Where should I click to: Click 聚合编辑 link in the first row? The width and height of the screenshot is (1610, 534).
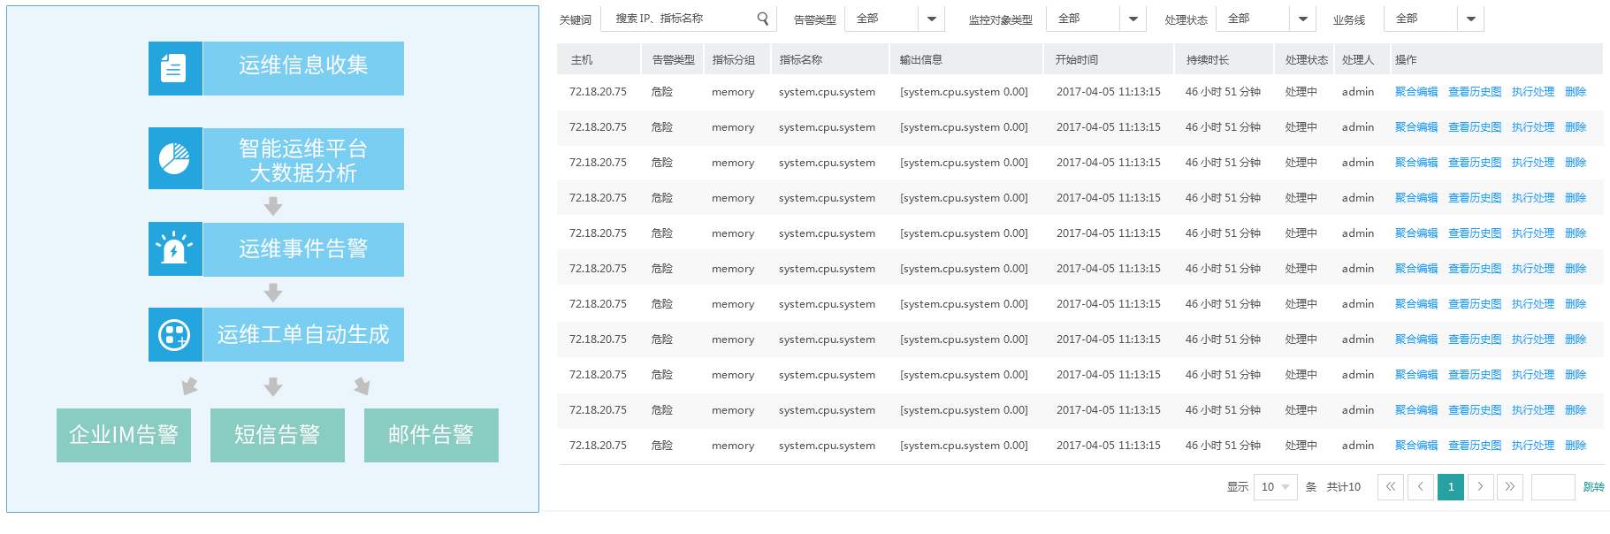(x=1415, y=92)
